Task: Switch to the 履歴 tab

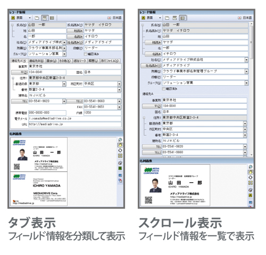Action: [x=93, y=61]
